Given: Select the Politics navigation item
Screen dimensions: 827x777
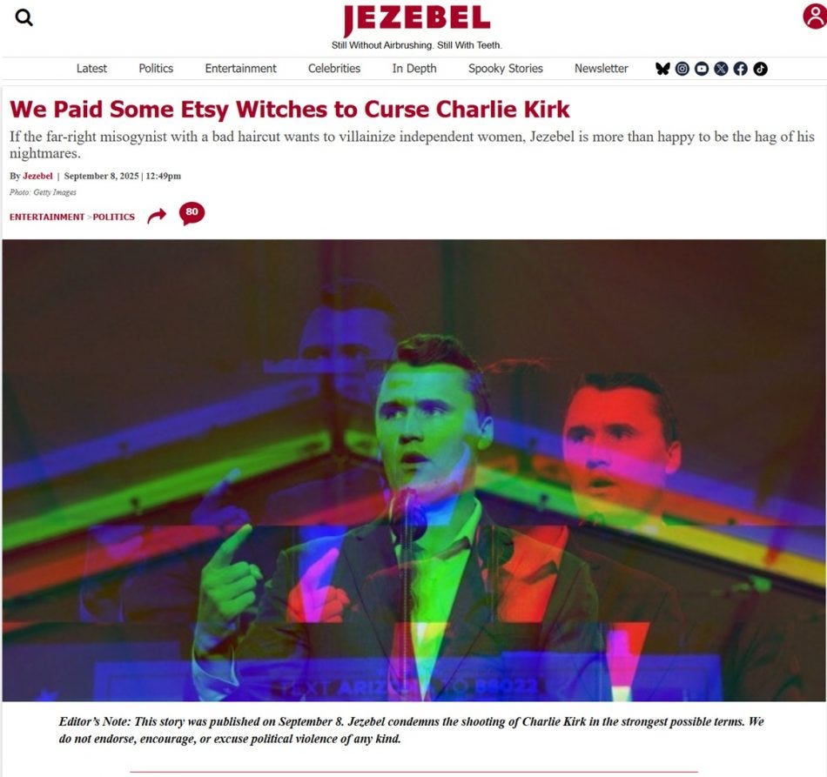Looking at the screenshot, I should 156,69.
